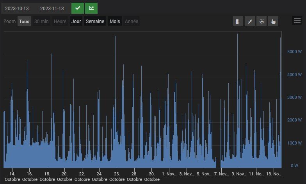Click the 30 min zoom option
The width and height of the screenshot is (306, 184).
coord(41,21)
